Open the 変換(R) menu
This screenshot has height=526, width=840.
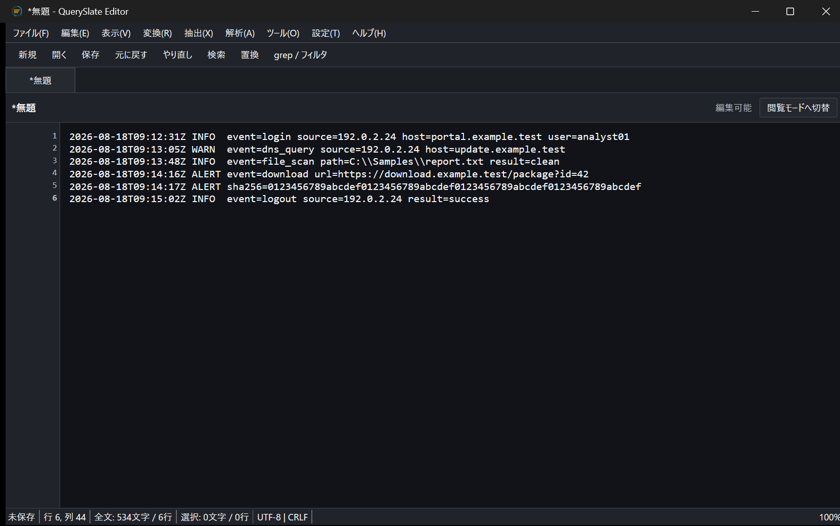(x=158, y=33)
